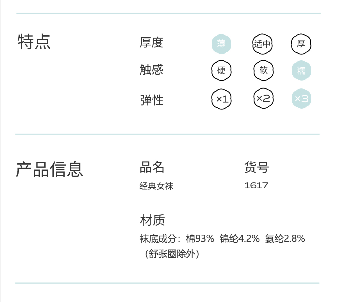The image size is (337, 302).
Task: Click the highlighted 糯 touch-feel badge
Action: (301, 70)
